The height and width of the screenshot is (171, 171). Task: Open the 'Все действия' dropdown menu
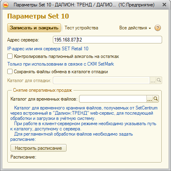point(135,28)
